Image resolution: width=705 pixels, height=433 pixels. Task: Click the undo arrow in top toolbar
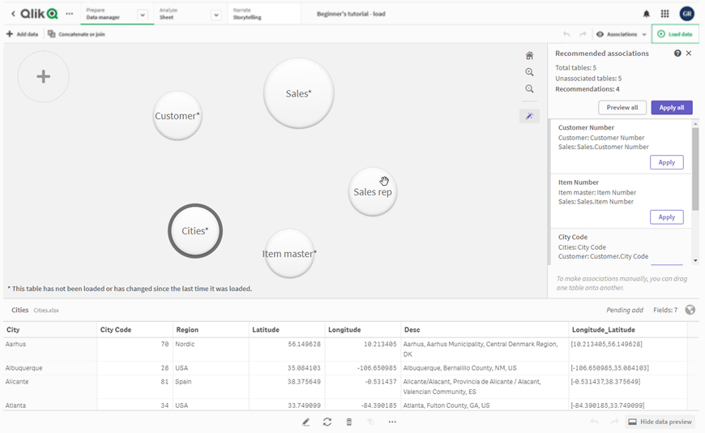point(566,34)
